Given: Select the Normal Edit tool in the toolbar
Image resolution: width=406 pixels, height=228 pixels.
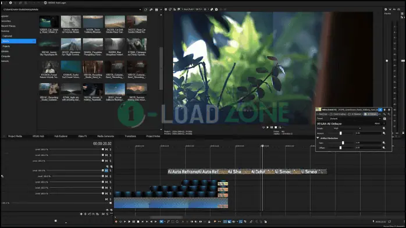Looking at the screenshot, I should (x=161, y=222).
